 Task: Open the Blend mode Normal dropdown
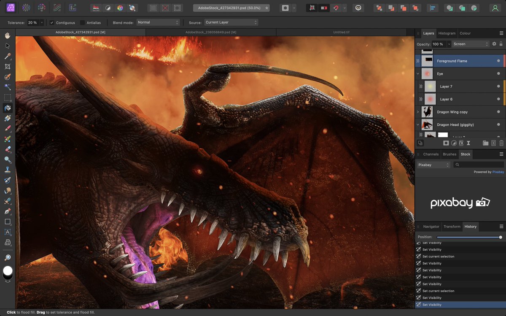pyautogui.click(x=158, y=22)
